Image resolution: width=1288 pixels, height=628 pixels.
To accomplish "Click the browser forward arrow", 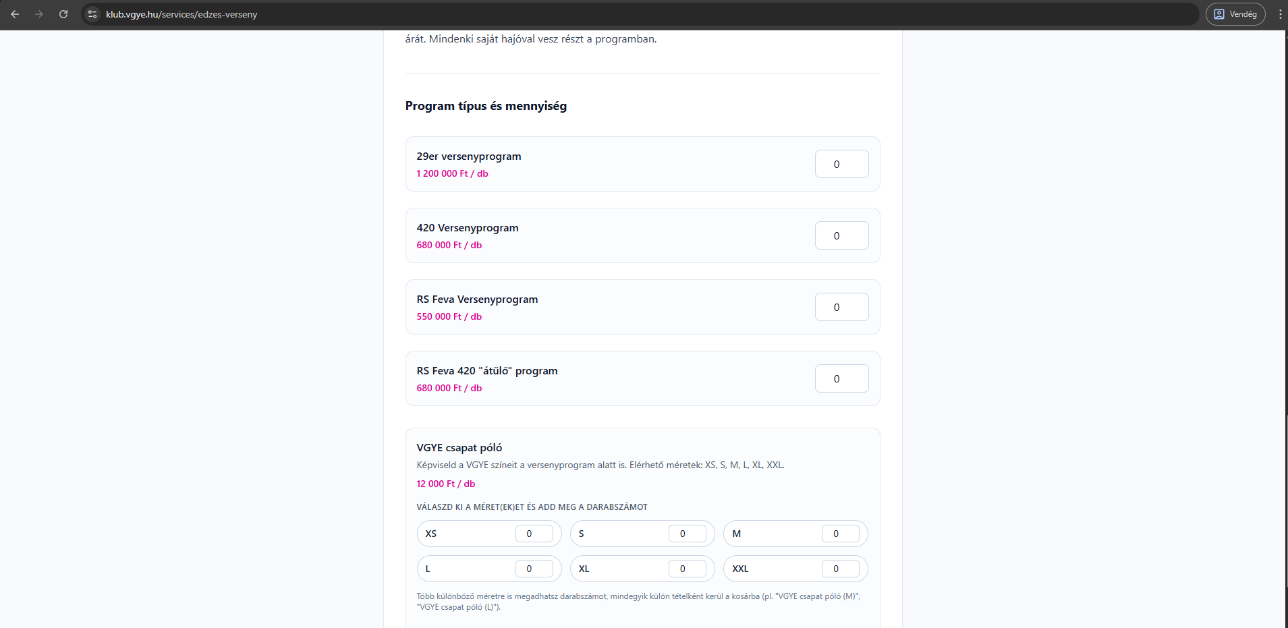I will tap(39, 14).
